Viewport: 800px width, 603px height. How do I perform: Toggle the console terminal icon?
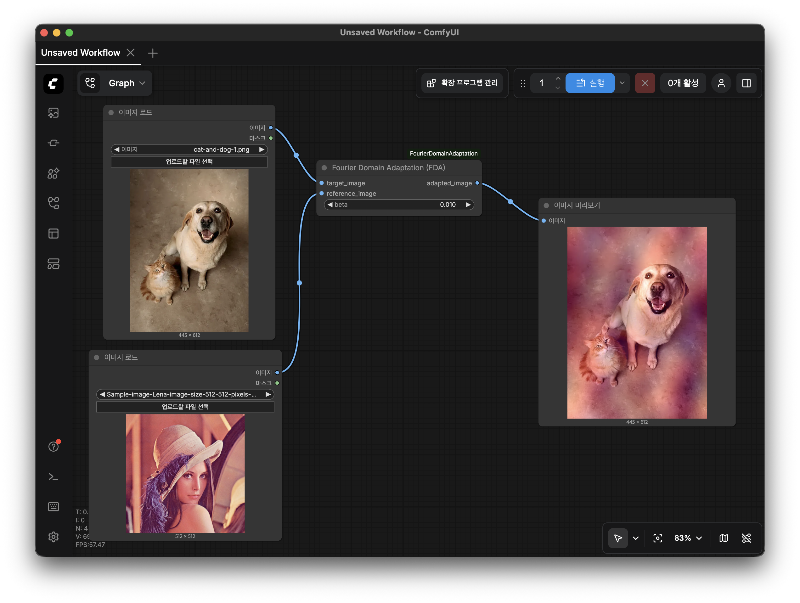54,477
